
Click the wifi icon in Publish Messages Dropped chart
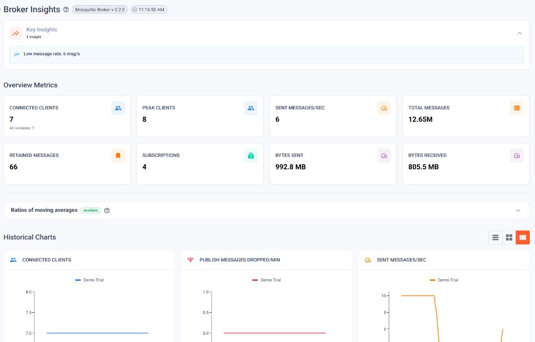click(x=190, y=260)
